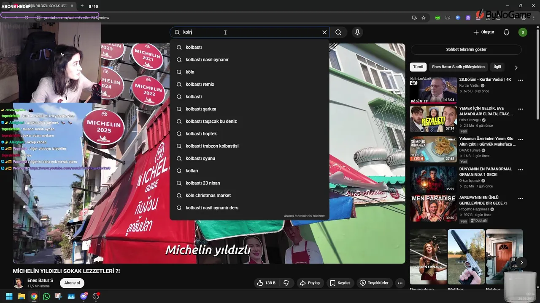Screen dimensions: 540x303
Task: Click the Oluştur create button
Action: (483, 32)
